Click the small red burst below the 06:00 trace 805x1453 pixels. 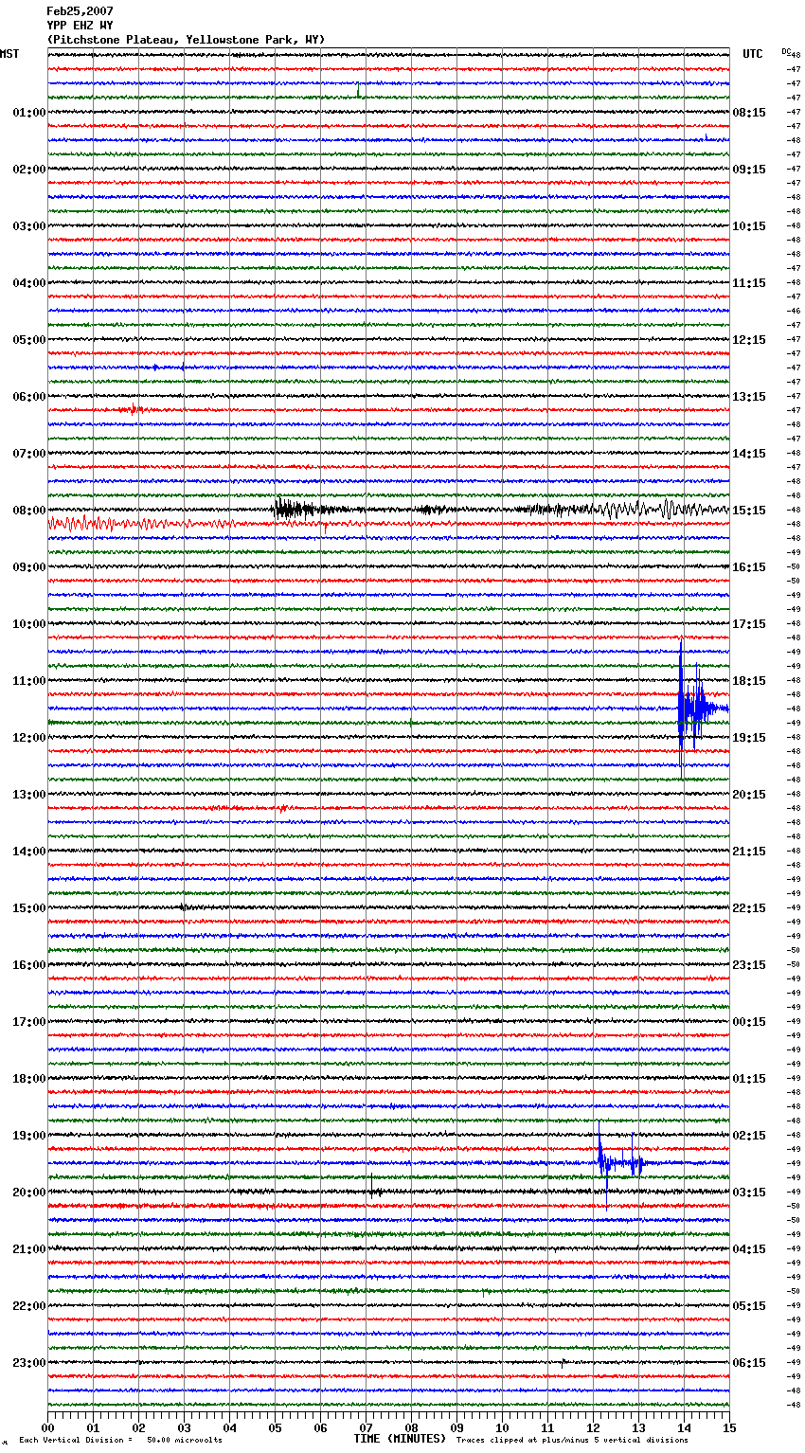coord(133,409)
